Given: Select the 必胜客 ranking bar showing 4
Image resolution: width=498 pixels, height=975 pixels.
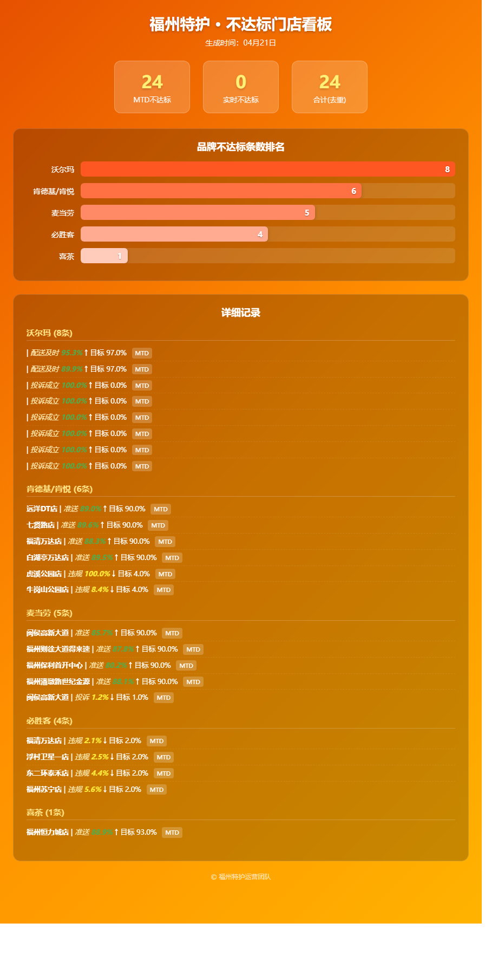Looking at the screenshot, I should point(174,234).
